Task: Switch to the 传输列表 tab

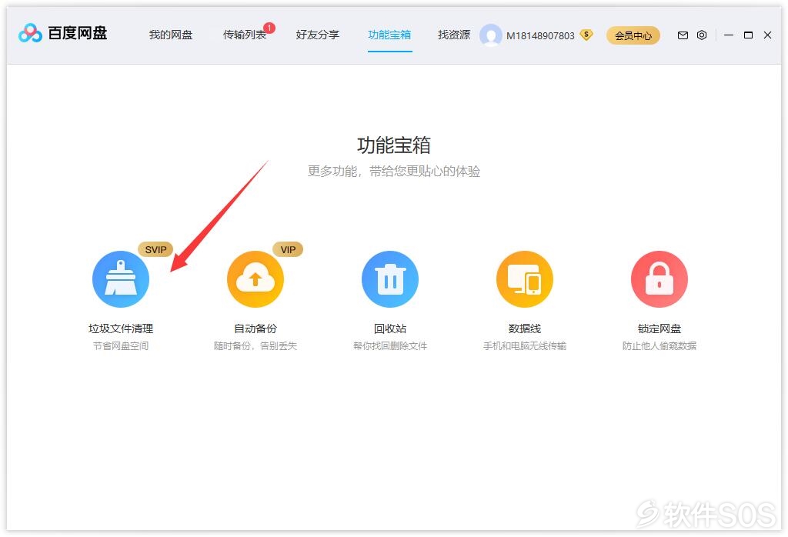Action: click(245, 35)
